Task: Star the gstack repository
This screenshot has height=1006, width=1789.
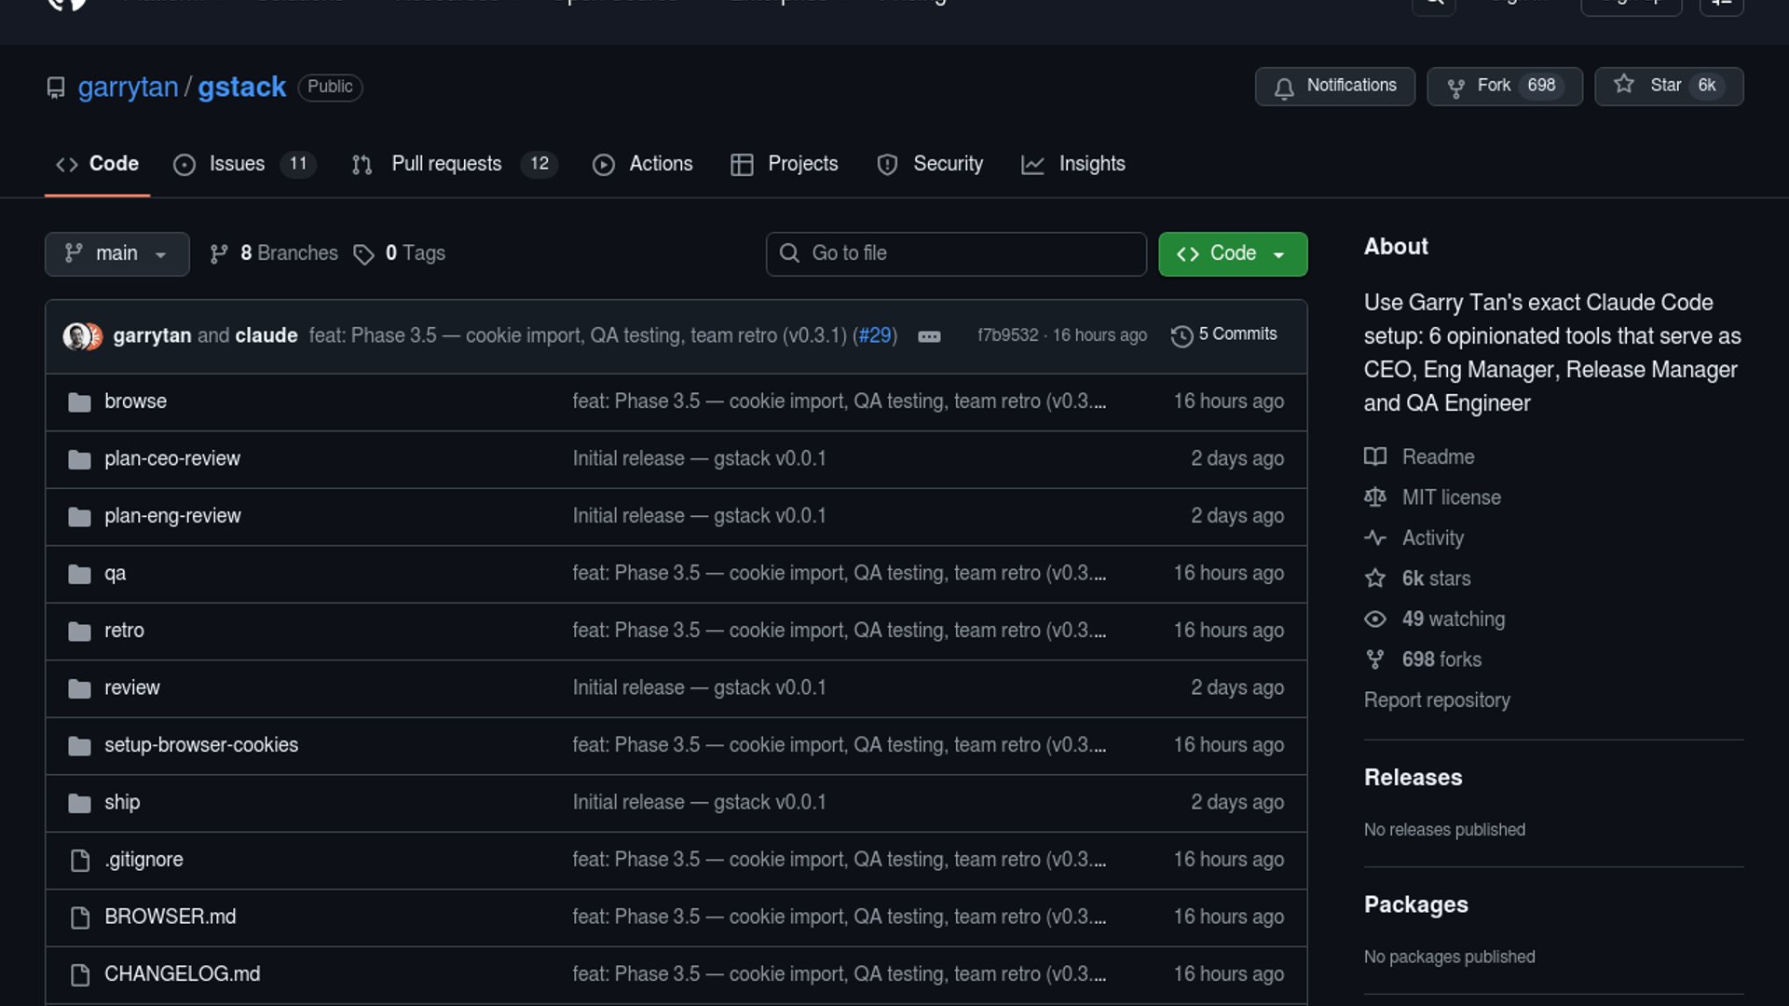Action: coord(1668,87)
